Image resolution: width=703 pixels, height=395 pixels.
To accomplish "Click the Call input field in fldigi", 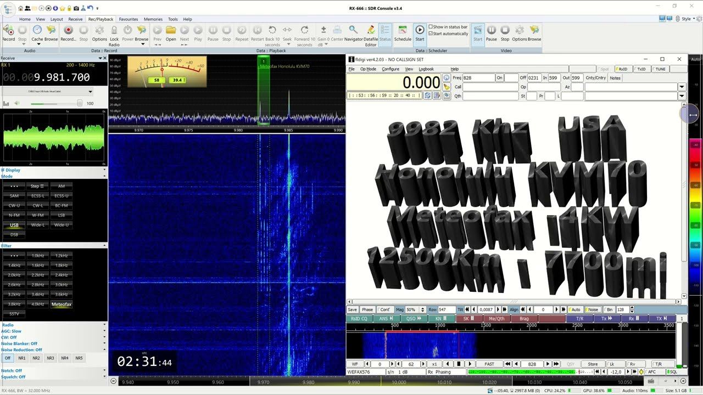I will [490, 87].
